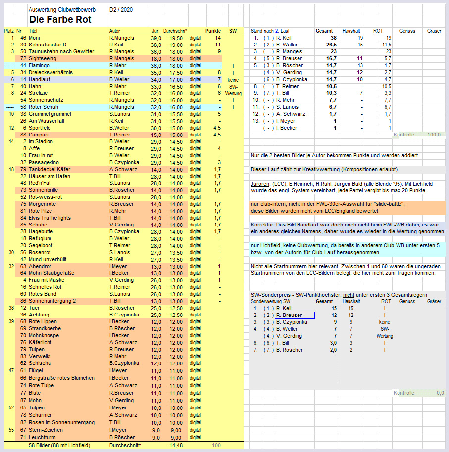Screen dimensions: 449x452
Task: Select the Kontrolle value '0,0' cell
Action: 440,393
